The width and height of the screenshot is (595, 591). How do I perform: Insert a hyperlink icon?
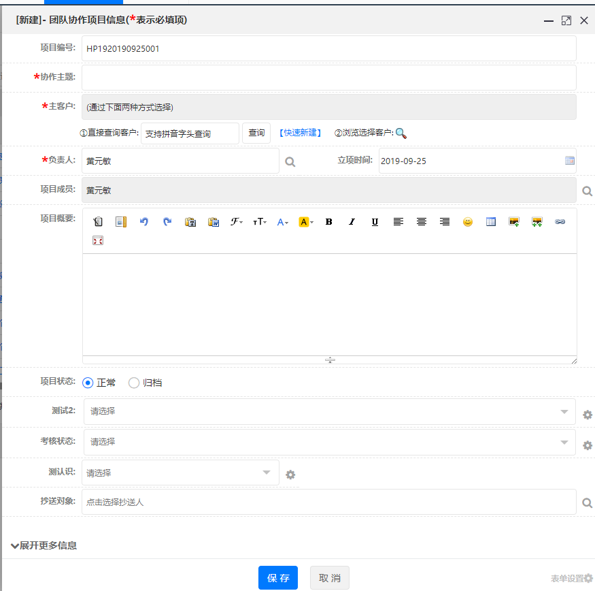coord(560,221)
